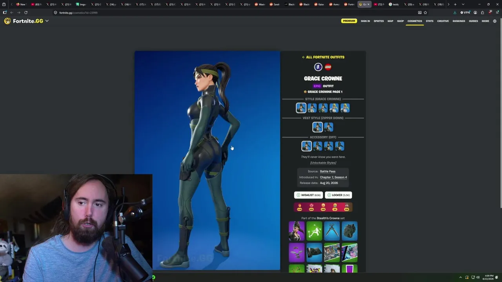
Task: Go to the Shop section
Action: (400, 21)
